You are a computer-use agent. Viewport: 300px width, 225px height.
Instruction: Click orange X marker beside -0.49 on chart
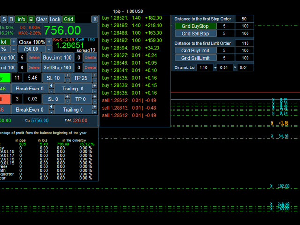pyautogui.click(x=272, y=123)
